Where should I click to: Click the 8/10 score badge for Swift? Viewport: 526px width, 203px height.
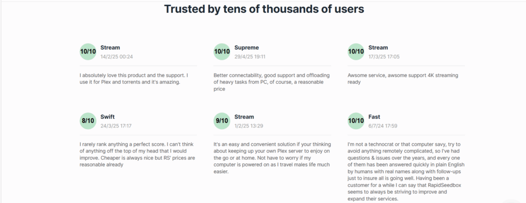coord(88,121)
